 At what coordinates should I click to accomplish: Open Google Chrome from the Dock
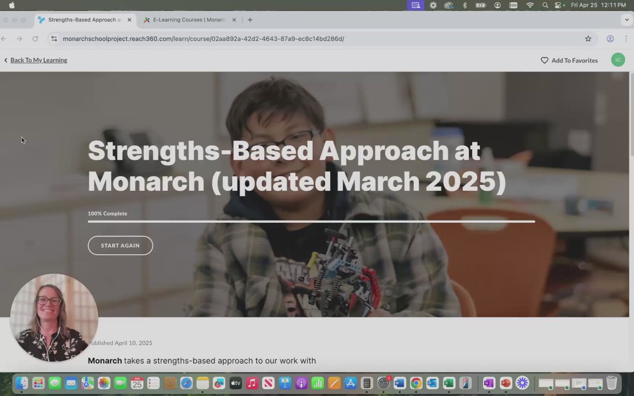point(416,383)
